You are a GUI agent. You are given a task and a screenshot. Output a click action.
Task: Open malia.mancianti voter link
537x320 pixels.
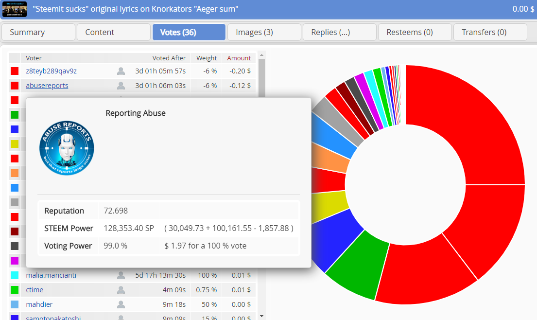pos(51,275)
